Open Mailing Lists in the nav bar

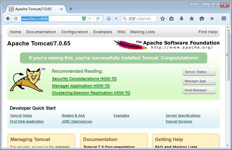[142, 32]
